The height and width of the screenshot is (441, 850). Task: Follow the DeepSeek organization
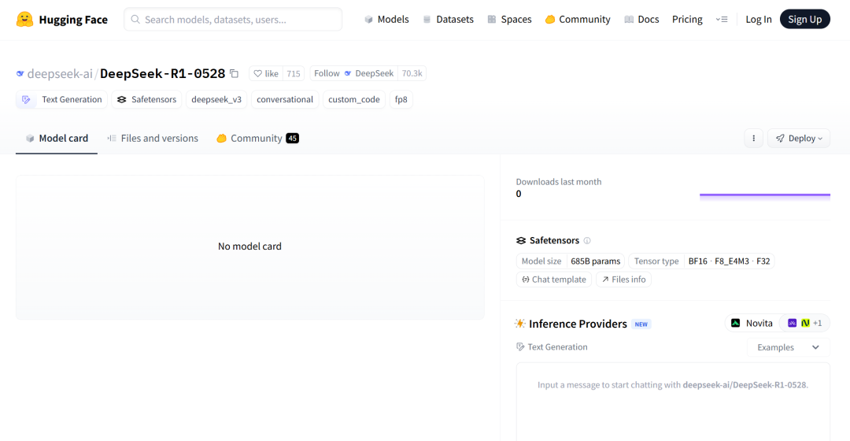327,73
